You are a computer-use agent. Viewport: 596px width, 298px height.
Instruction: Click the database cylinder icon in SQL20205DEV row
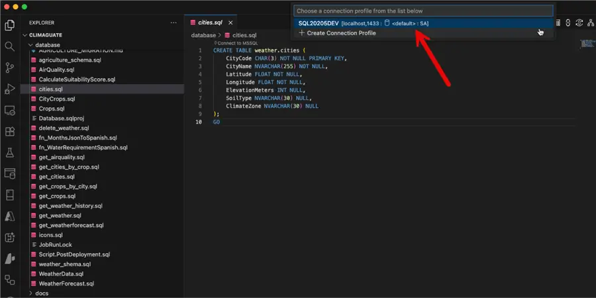pyautogui.click(x=387, y=23)
